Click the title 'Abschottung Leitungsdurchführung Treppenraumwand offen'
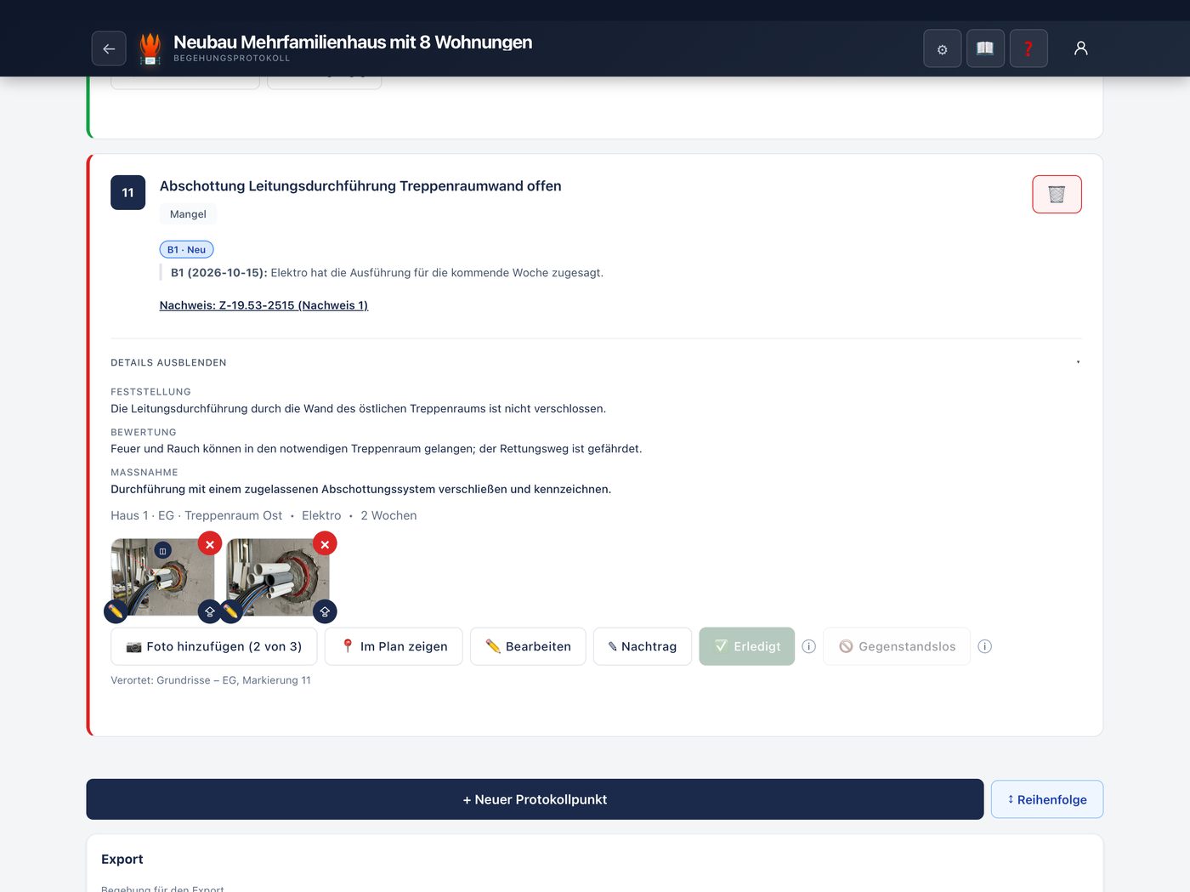Screen dimensions: 1190x892 (x=360, y=186)
